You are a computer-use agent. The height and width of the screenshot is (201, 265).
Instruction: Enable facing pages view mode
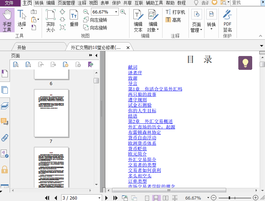pos(165,198)
